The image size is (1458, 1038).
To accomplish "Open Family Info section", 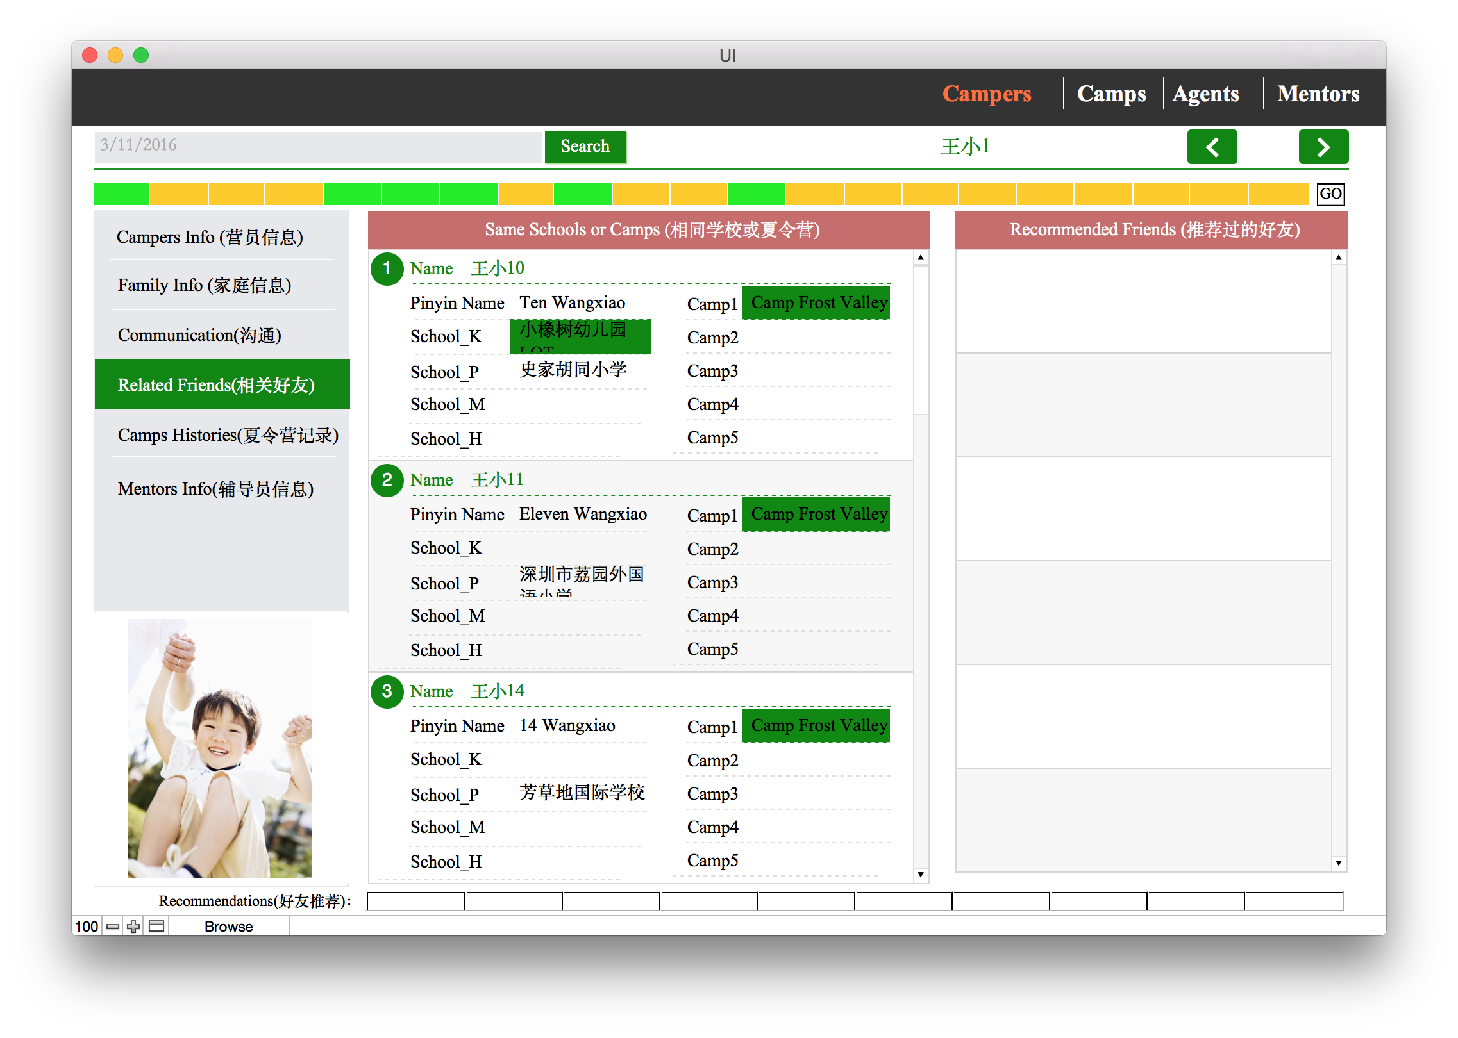I will click(x=204, y=285).
